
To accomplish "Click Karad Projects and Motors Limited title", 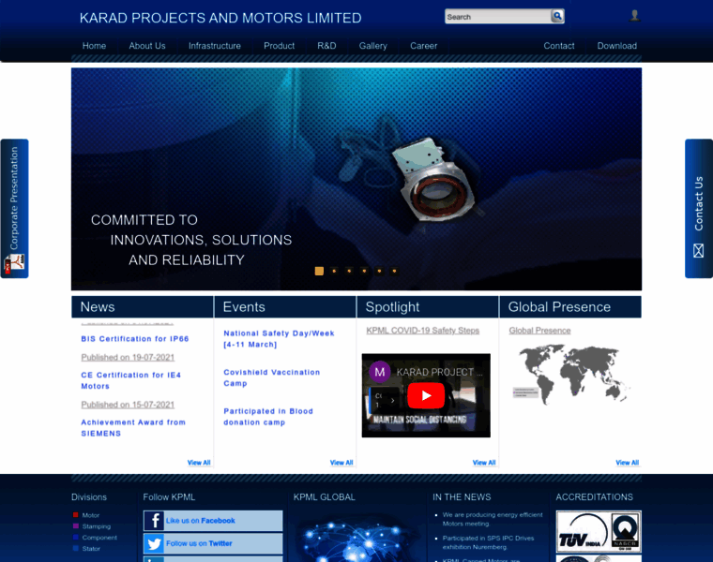I will [x=220, y=18].
